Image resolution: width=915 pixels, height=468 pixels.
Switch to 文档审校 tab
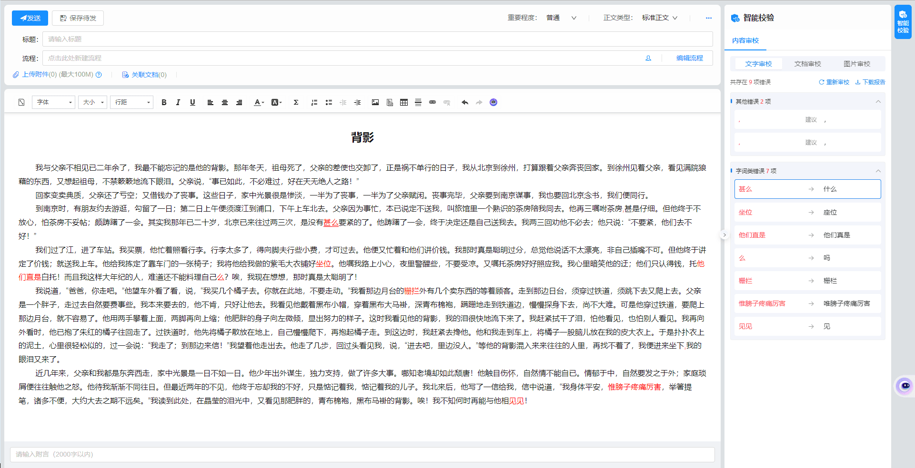808,64
